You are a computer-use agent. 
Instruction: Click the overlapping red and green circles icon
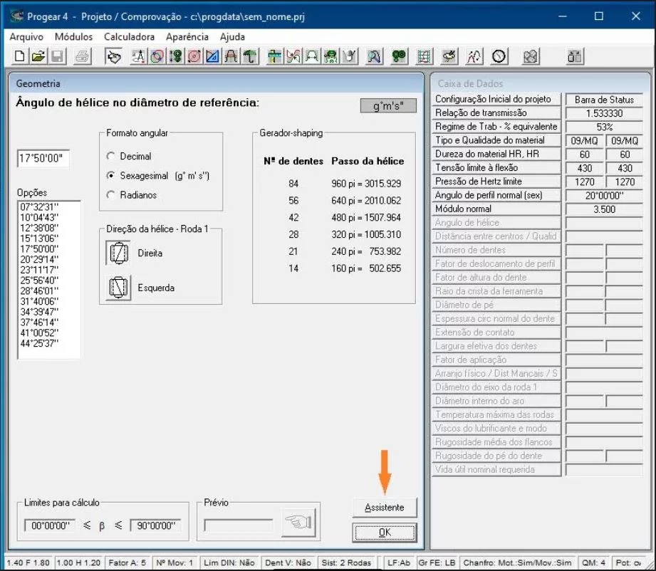[157, 56]
